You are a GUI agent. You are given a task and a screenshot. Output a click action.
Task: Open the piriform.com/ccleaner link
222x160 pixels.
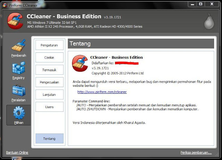tap(102, 92)
